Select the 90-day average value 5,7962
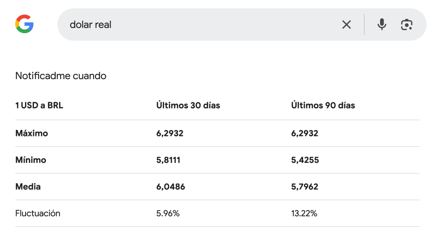The image size is (435, 233). point(305,187)
